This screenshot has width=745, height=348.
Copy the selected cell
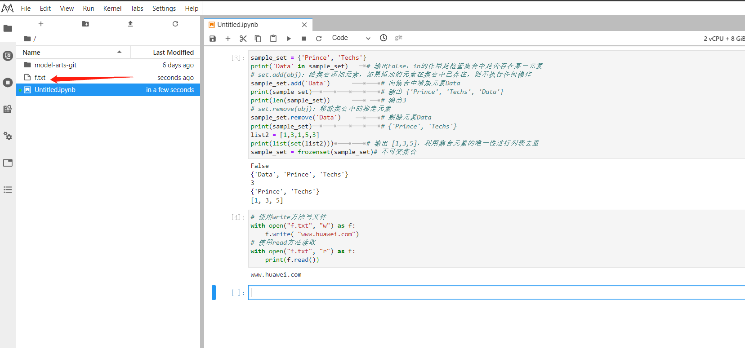258,39
